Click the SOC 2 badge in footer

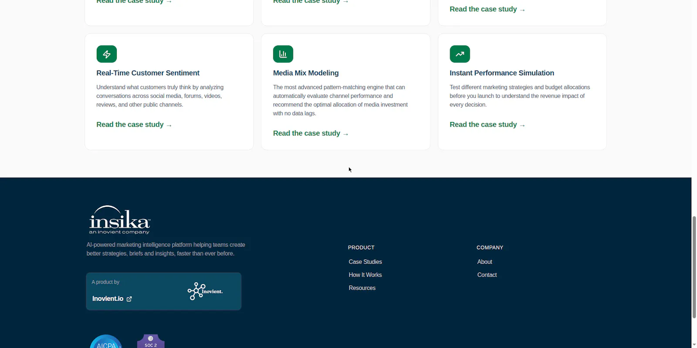[x=151, y=341]
